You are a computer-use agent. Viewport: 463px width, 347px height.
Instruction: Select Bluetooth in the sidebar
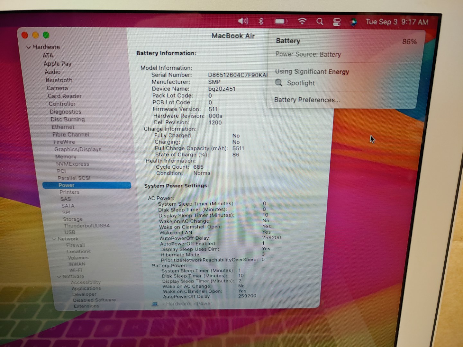59,80
